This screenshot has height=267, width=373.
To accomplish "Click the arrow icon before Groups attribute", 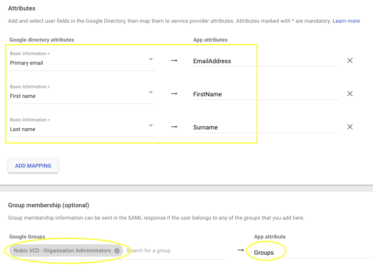I will (241, 250).
